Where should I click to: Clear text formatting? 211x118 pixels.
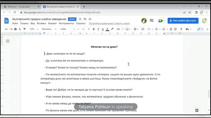point(181,29)
